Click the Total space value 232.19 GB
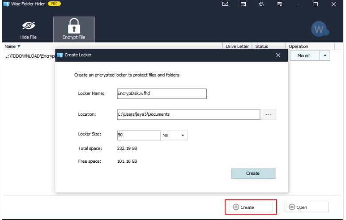346x220 pixels. pos(127,148)
